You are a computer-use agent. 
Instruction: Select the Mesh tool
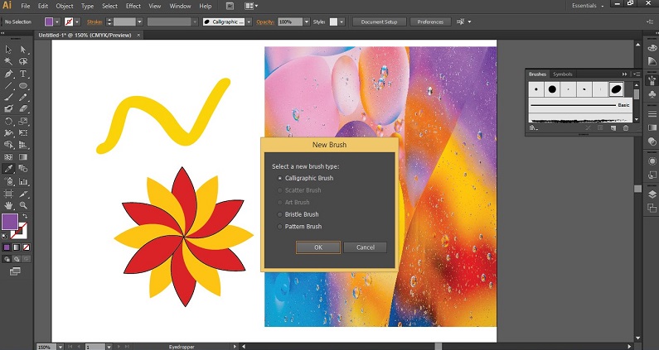8,157
